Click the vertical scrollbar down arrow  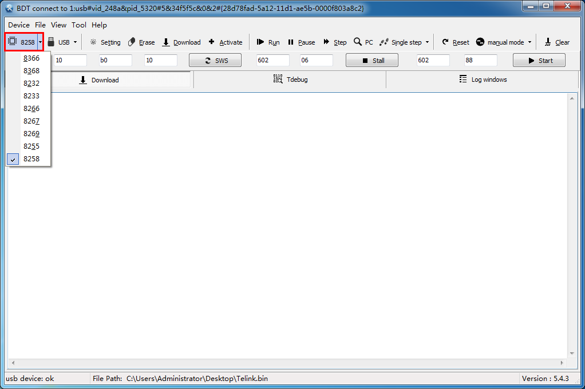(572, 354)
